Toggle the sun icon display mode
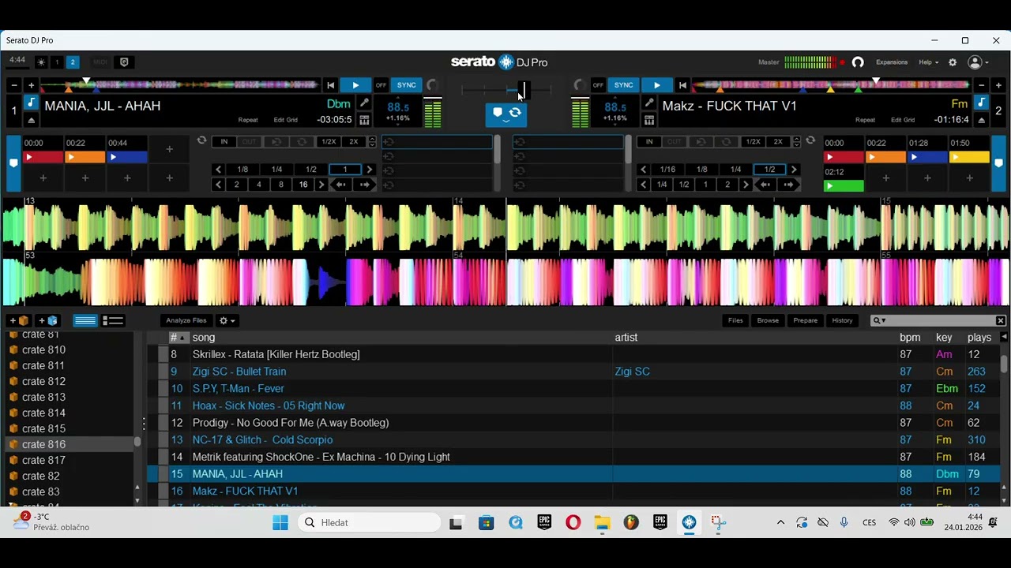The image size is (1011, 568). tap(41, 62)
